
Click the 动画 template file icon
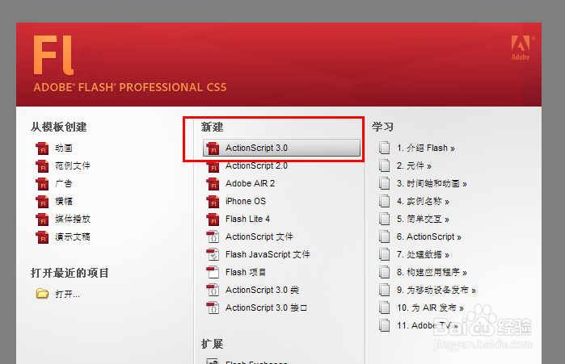pos(42,149)
